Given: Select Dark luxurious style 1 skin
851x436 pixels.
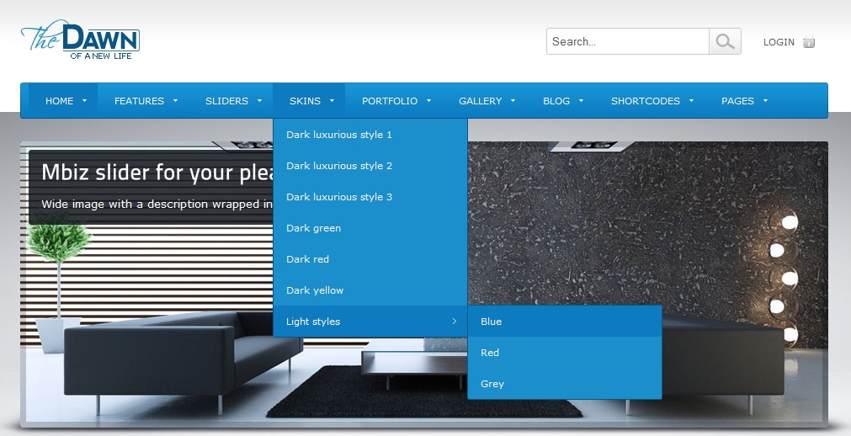Looking at the screenshot, I should click(x=339, y=135).
